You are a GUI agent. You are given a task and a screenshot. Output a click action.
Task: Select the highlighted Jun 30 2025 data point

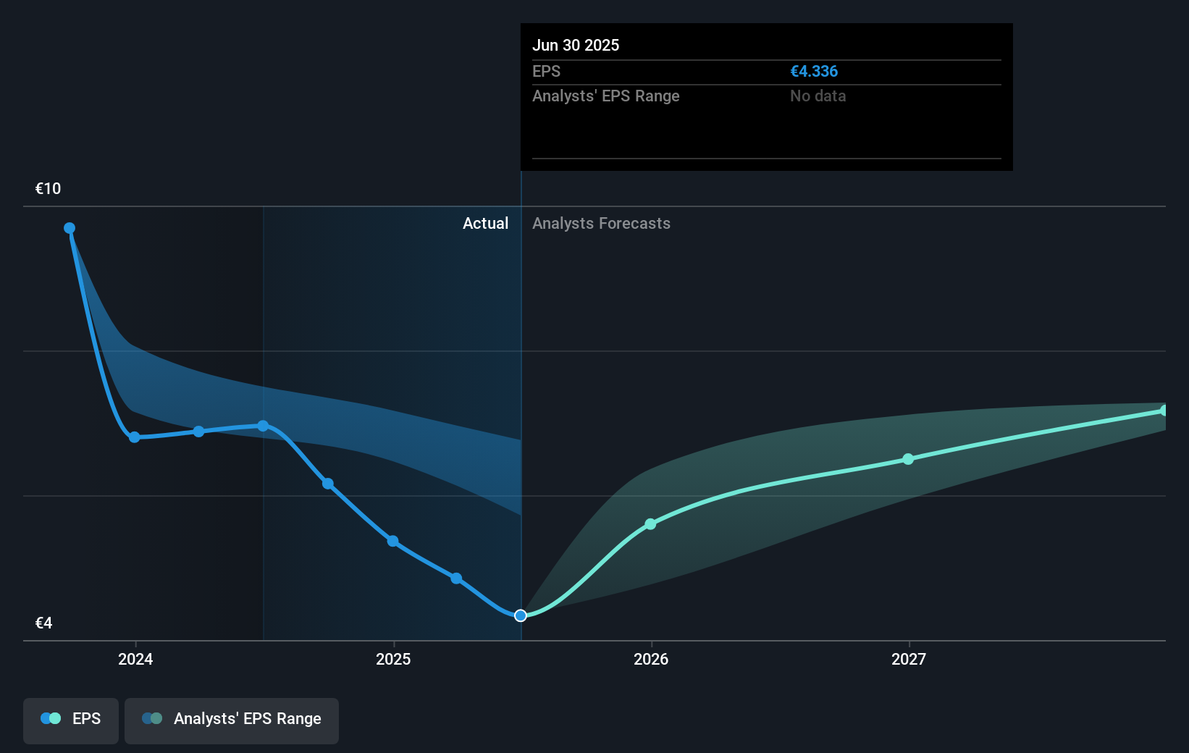coord(520,615)
